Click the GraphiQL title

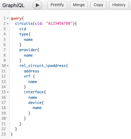coord(13,5)
